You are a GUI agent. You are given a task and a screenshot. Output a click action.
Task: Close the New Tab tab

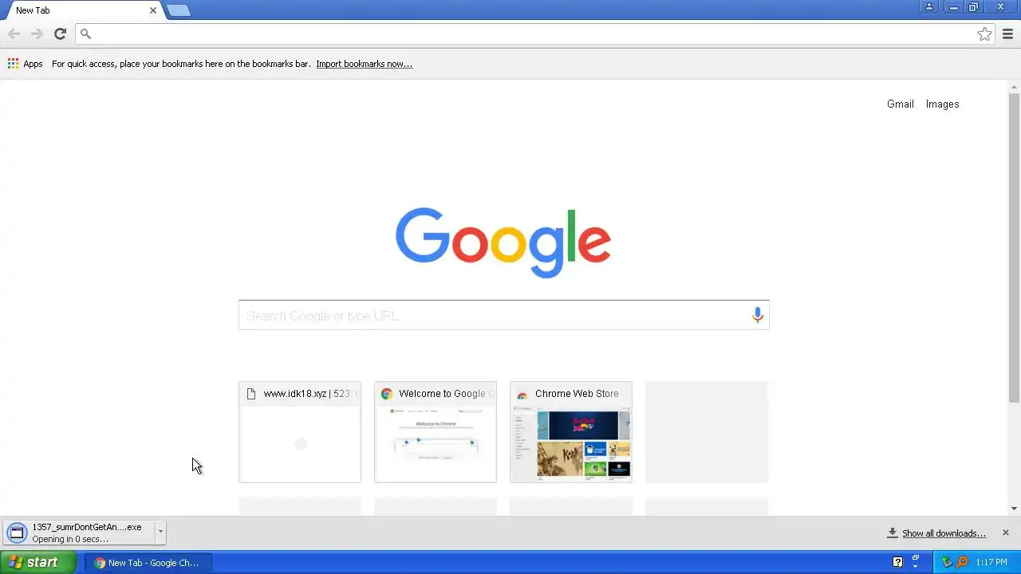153,10
